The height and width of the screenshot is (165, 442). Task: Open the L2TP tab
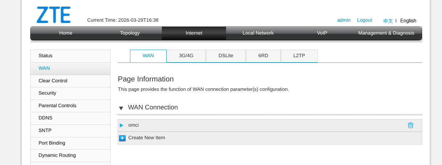299,56
